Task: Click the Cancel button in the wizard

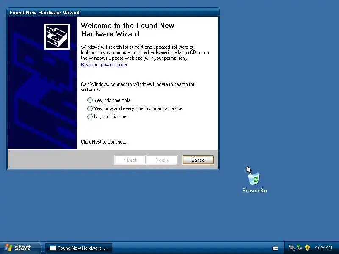Action: click(198, 160)
